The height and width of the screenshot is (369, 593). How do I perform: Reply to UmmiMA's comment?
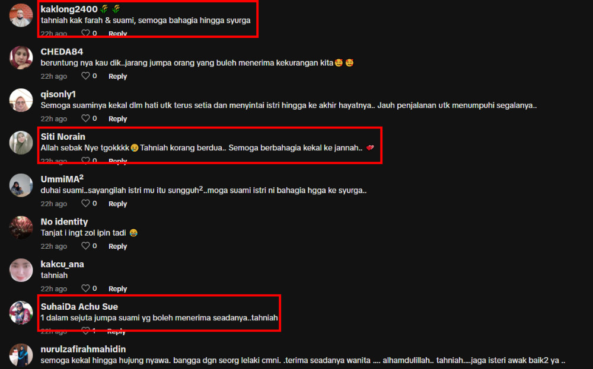click(117, 204)
